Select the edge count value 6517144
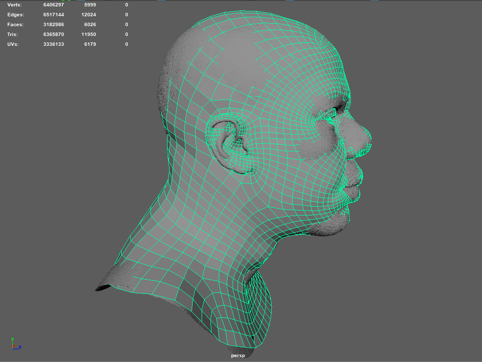Image resolution: width=482 pixels, height=362 pixels. (x=54, y=15)
